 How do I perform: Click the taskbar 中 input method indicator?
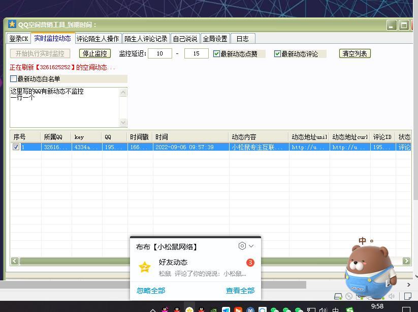click(x=335, y=310)
